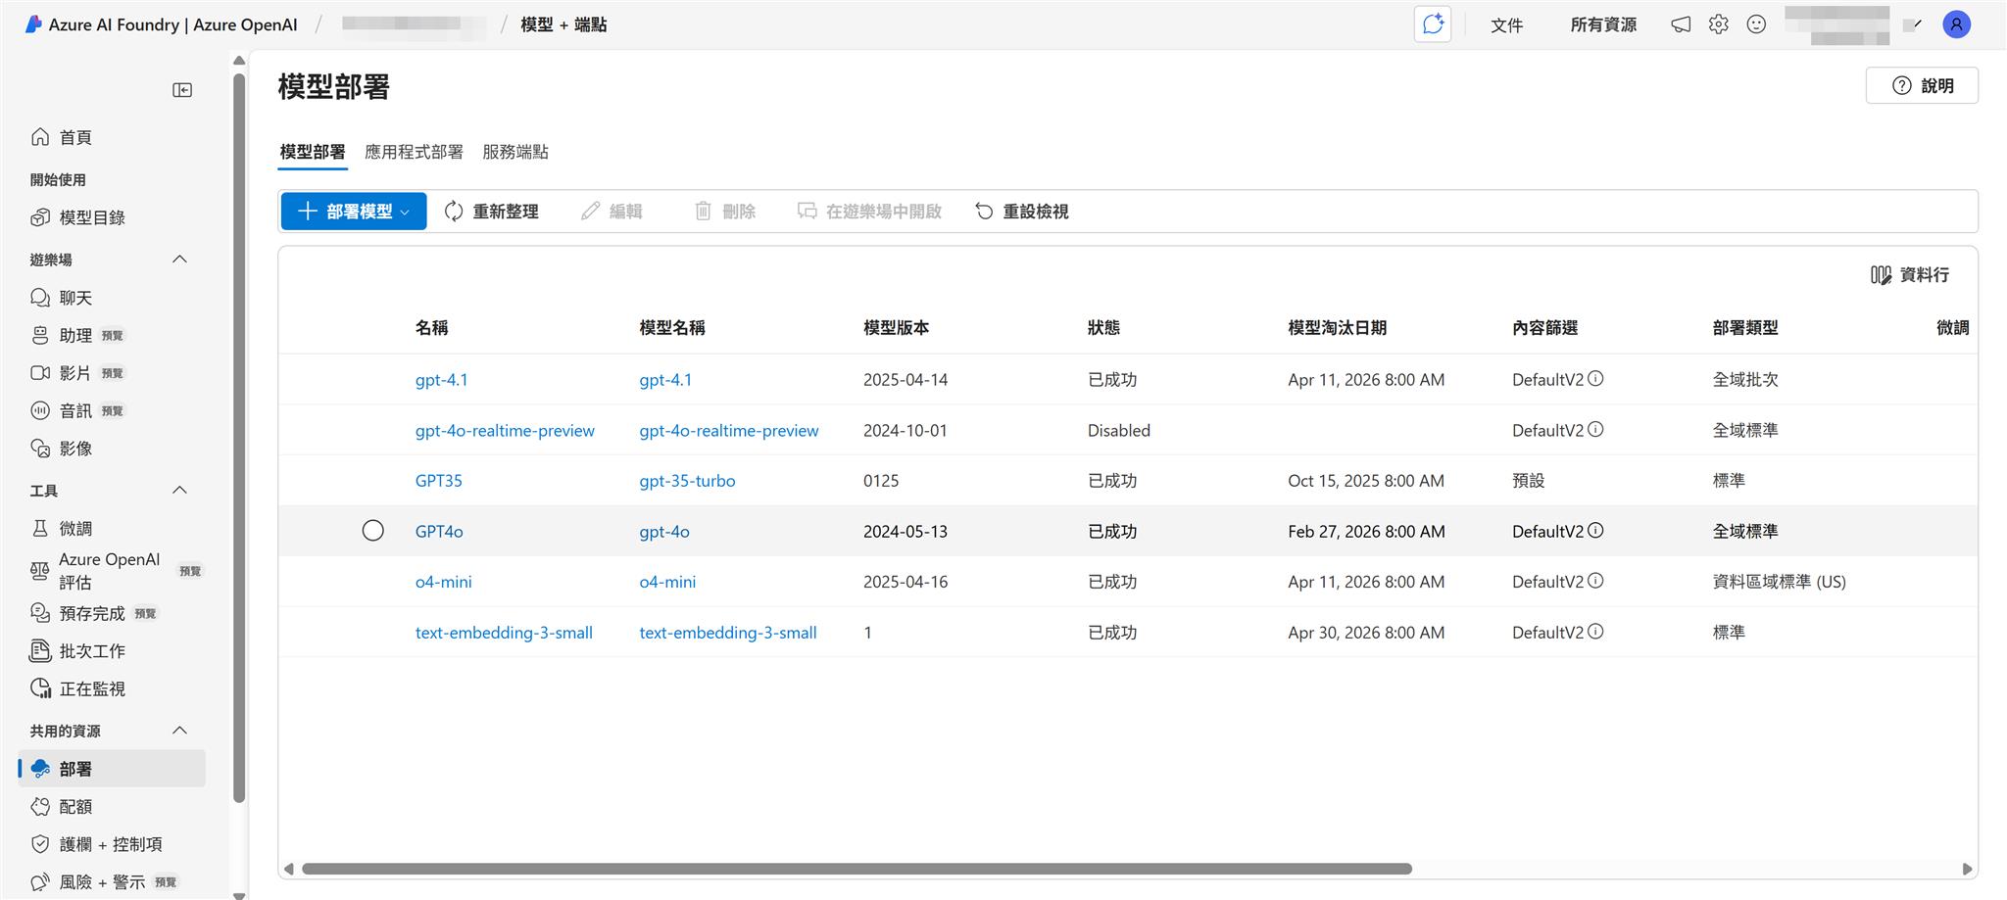Image resolution: width=2007 pixels, height=900 pixels.
Task: Click the 2024-05-13 version cell
Action: click(906, 532)
